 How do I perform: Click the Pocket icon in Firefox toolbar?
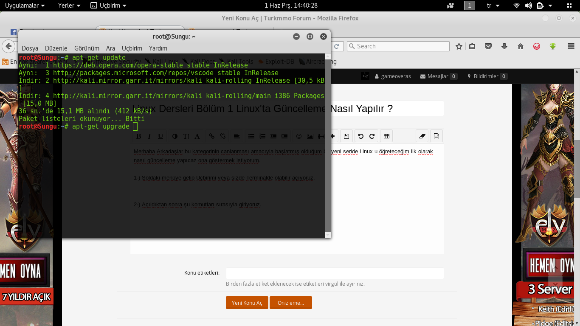coord(488,46)
